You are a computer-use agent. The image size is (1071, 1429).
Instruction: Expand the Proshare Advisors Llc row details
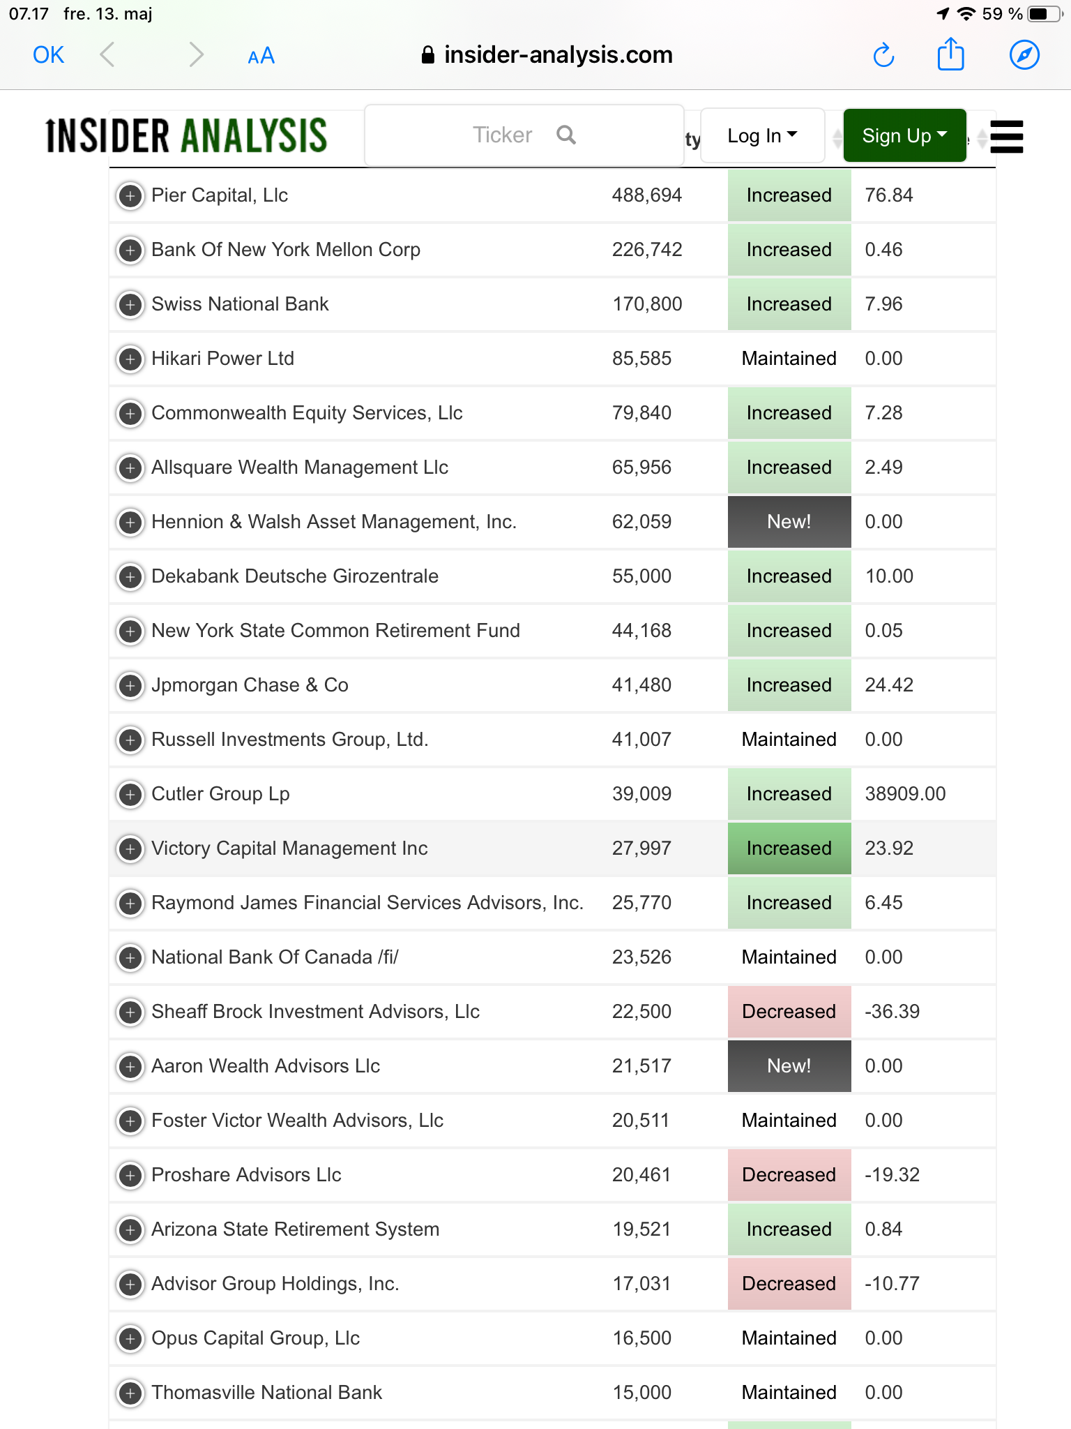[130, 1176]
